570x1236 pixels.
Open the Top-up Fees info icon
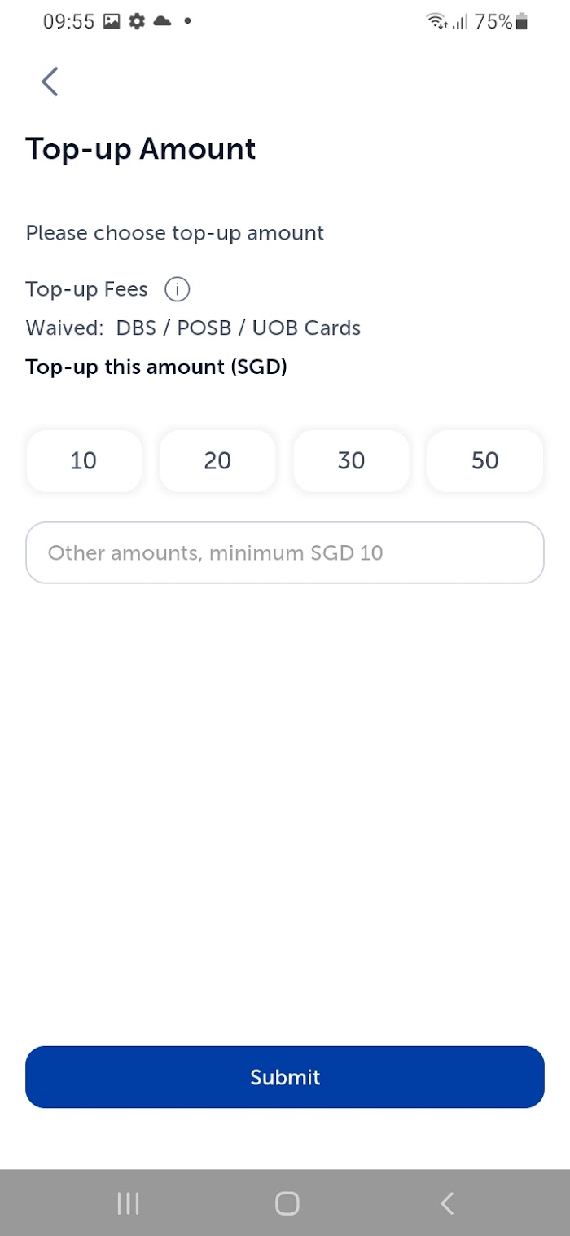(177, 289)
